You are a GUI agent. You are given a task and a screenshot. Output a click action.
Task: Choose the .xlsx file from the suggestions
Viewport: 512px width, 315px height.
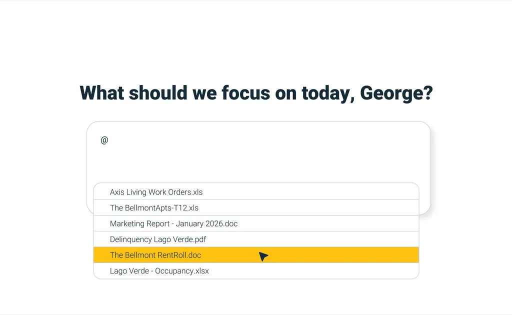coord(159,271)
